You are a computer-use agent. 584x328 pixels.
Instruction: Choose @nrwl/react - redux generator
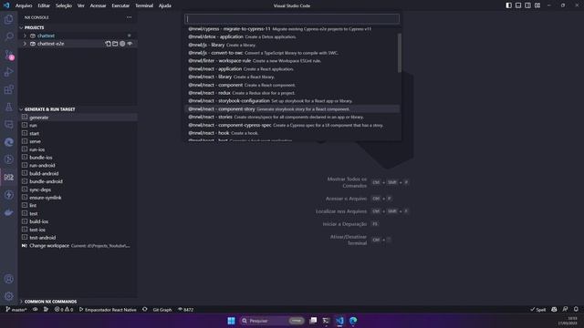[292, 93]
